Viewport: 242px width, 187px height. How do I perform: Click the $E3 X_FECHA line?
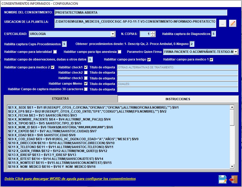click(42, 115)
